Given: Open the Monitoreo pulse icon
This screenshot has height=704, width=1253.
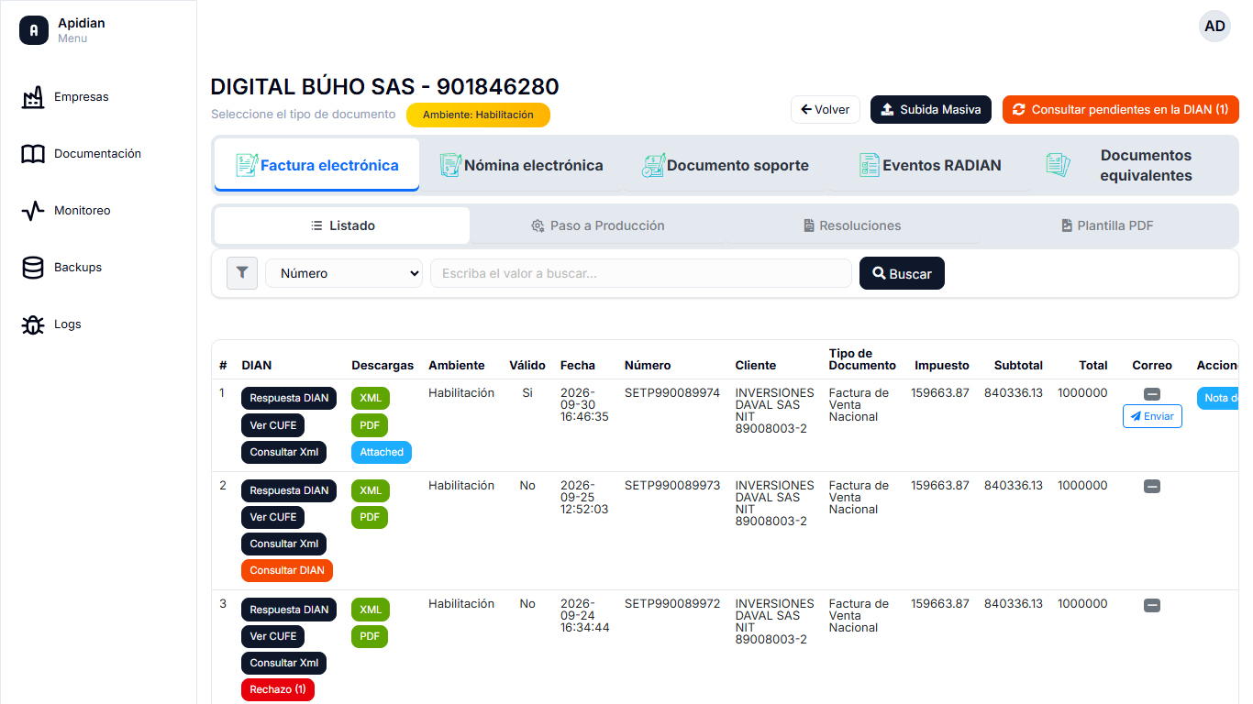Looking at the screenshot, I should (33, 211).
